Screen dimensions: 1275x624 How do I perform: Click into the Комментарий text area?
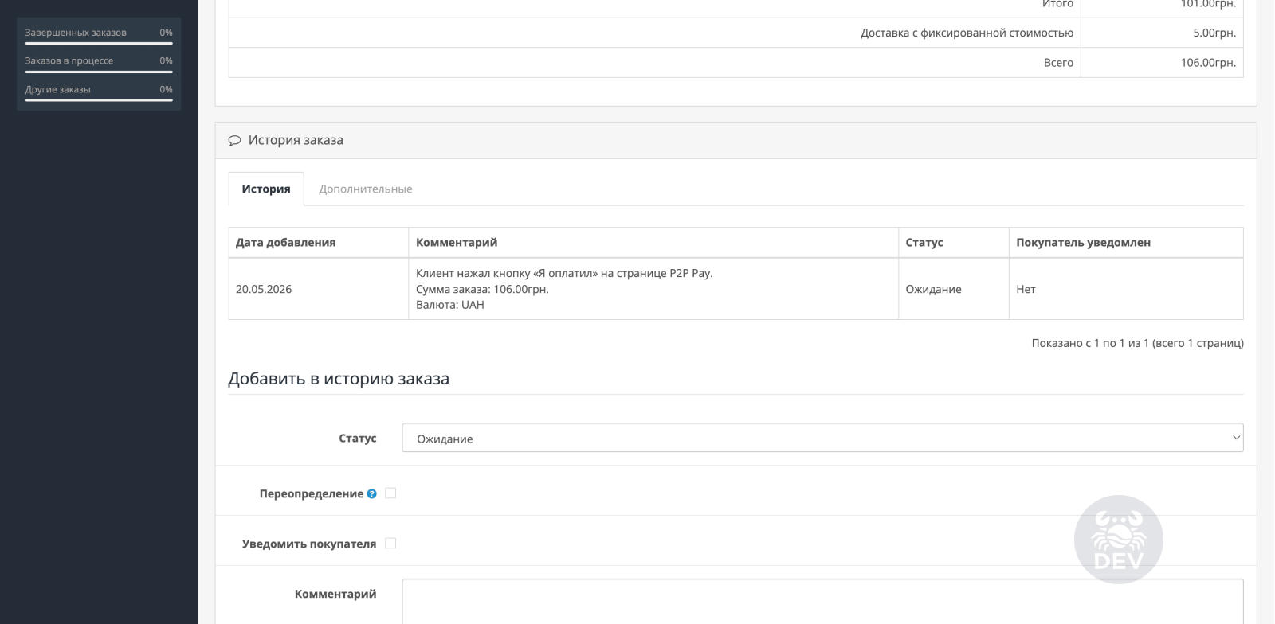click(x=822, y=602)
